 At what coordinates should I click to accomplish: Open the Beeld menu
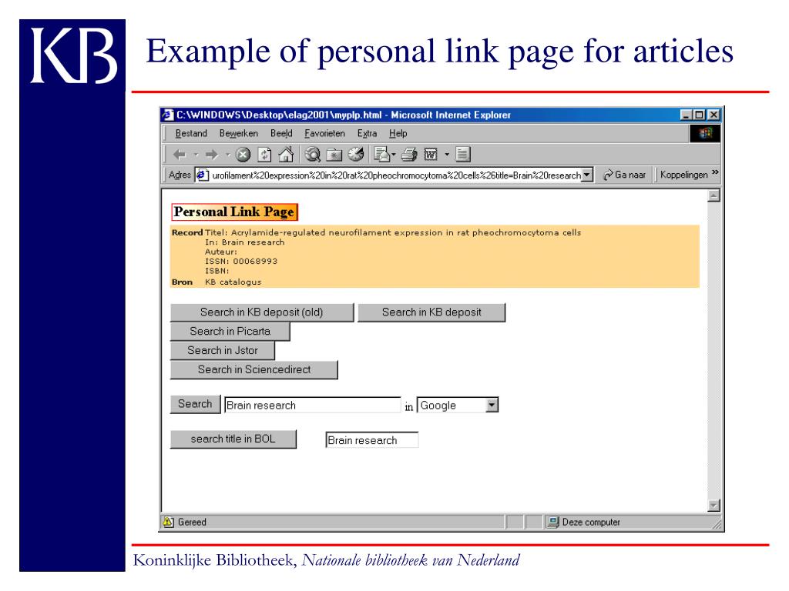click(281, 133)
